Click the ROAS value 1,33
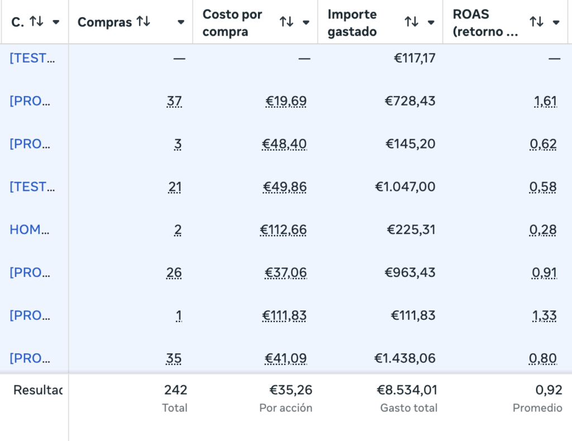The width and height of the screenshot is (572, 441). click(545, 315)
